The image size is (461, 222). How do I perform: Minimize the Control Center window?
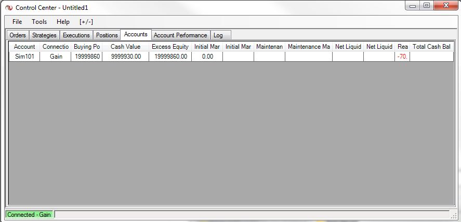(413, 6)
